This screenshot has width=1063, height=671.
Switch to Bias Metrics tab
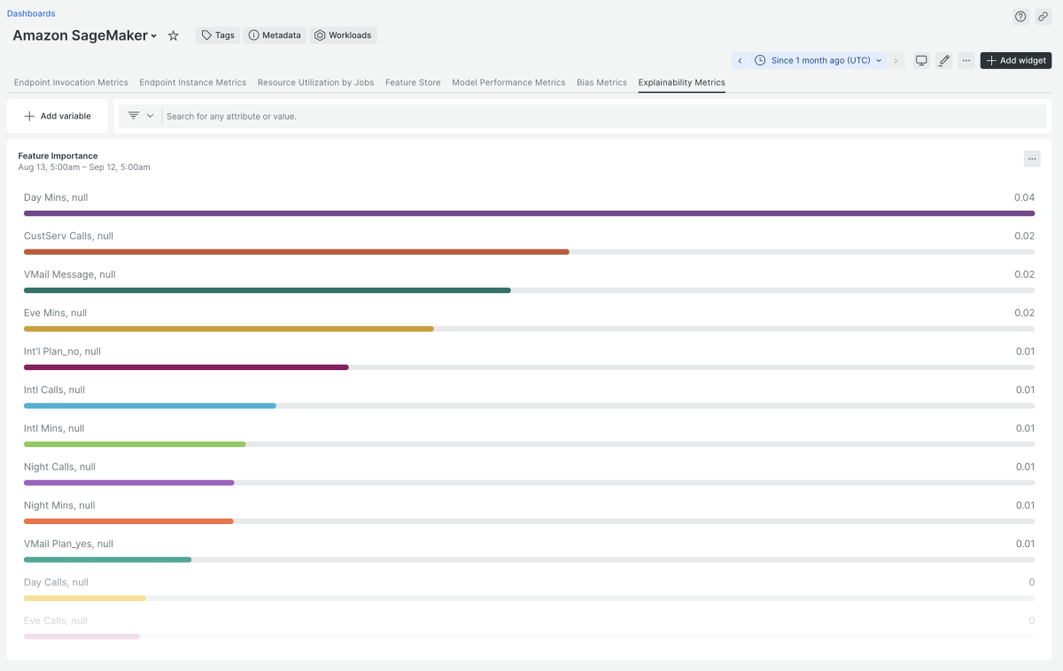(x=601, y=82)
